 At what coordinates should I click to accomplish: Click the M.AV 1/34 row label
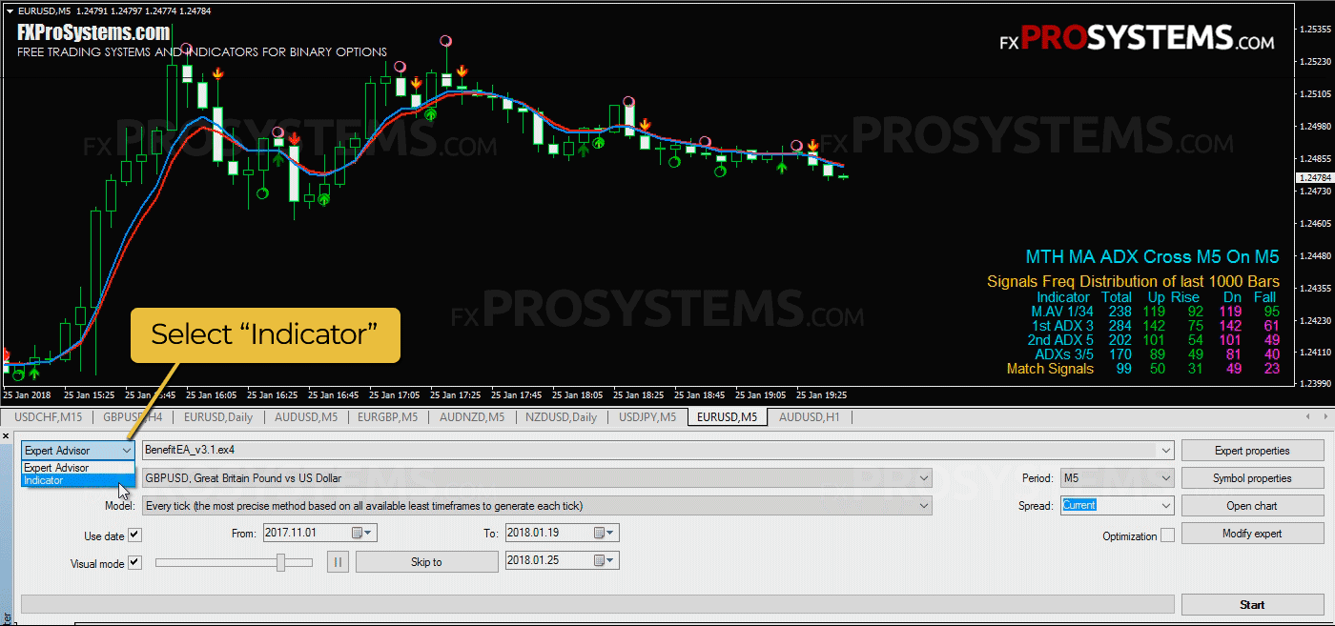1062,311
